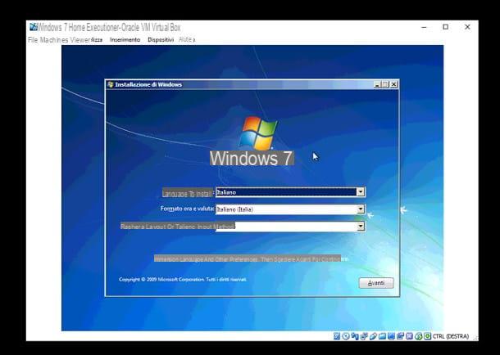The image size is (500, 355).
Task: Click the Formato ora e valuta label
Action: click(187, 209)
